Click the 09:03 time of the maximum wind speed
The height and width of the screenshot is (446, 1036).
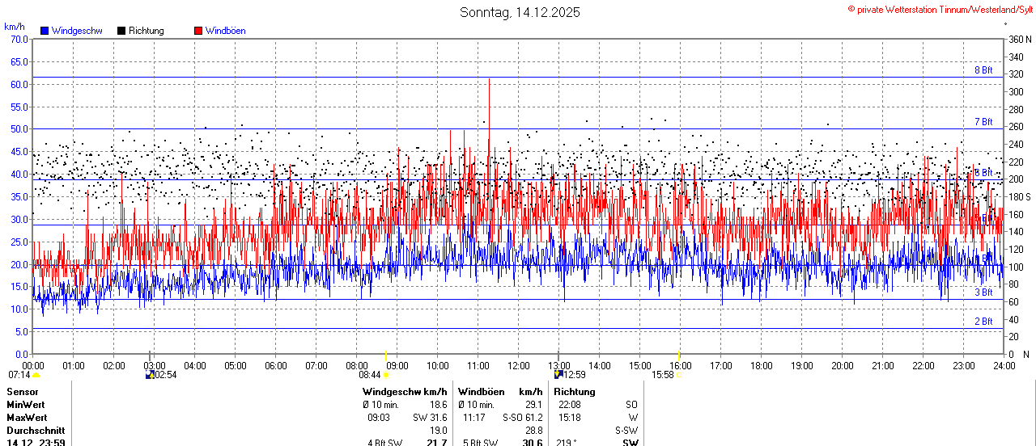point(379,418)
